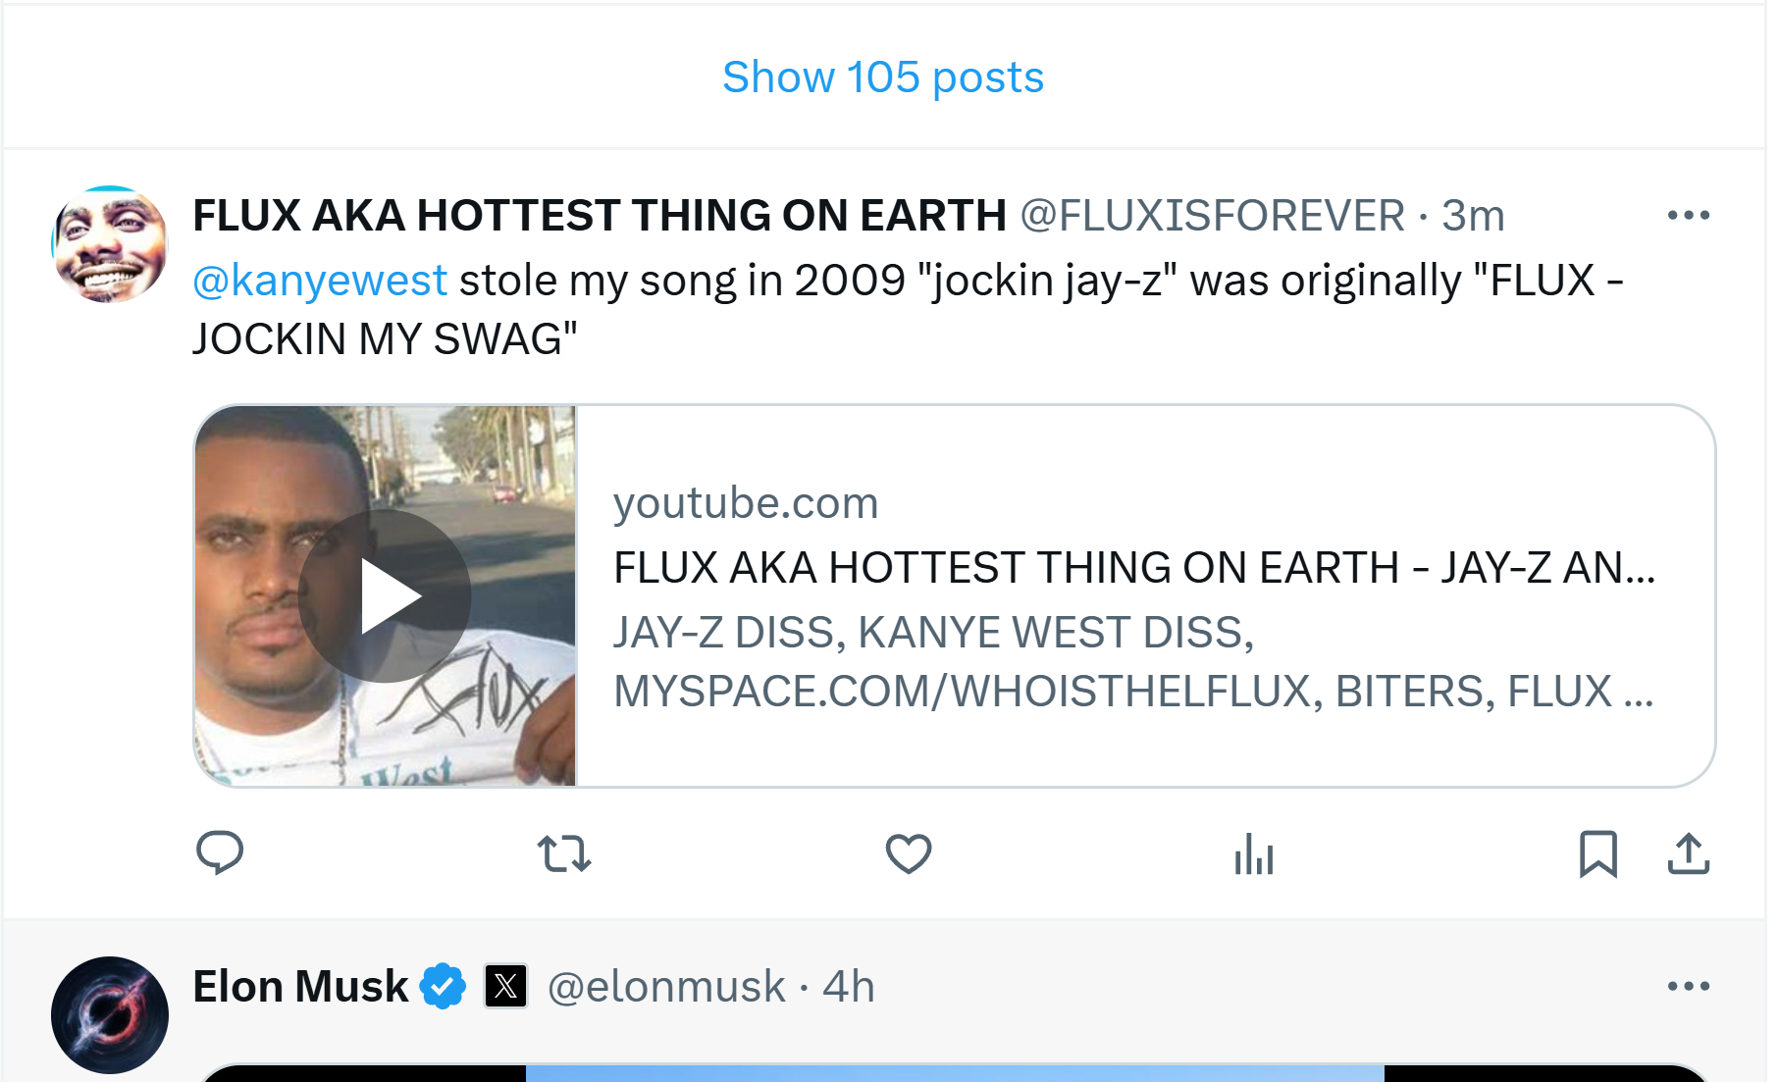
Task: Open more options for Elon Musk post
Action: [x=1688, y=986]
